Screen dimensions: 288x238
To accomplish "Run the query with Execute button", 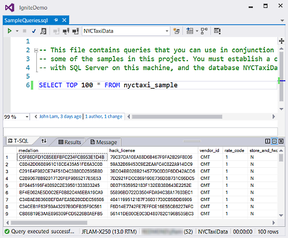I will click(x=9, y=31).
